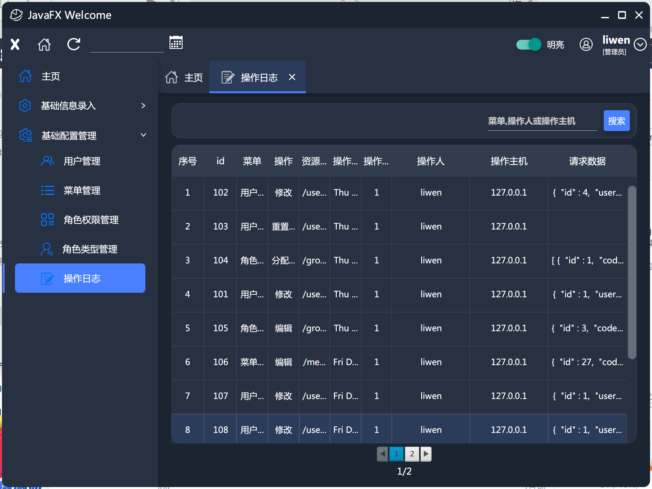Click the refresh icon in toolbar
The image size is (652, 489).
tap(74, 44)
